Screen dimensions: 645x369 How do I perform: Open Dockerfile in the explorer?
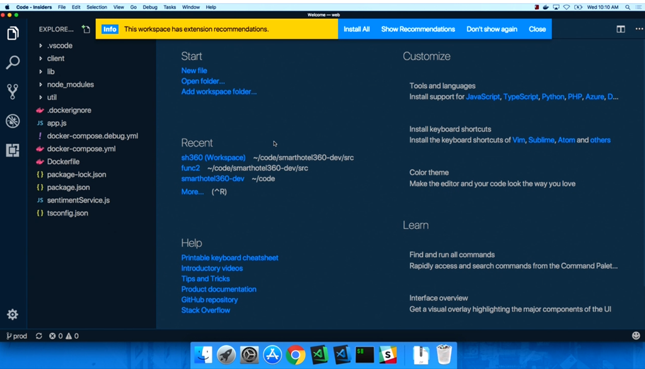64,162
